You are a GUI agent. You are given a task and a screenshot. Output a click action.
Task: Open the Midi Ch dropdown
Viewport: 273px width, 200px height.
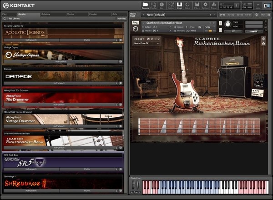click(157, 30)
